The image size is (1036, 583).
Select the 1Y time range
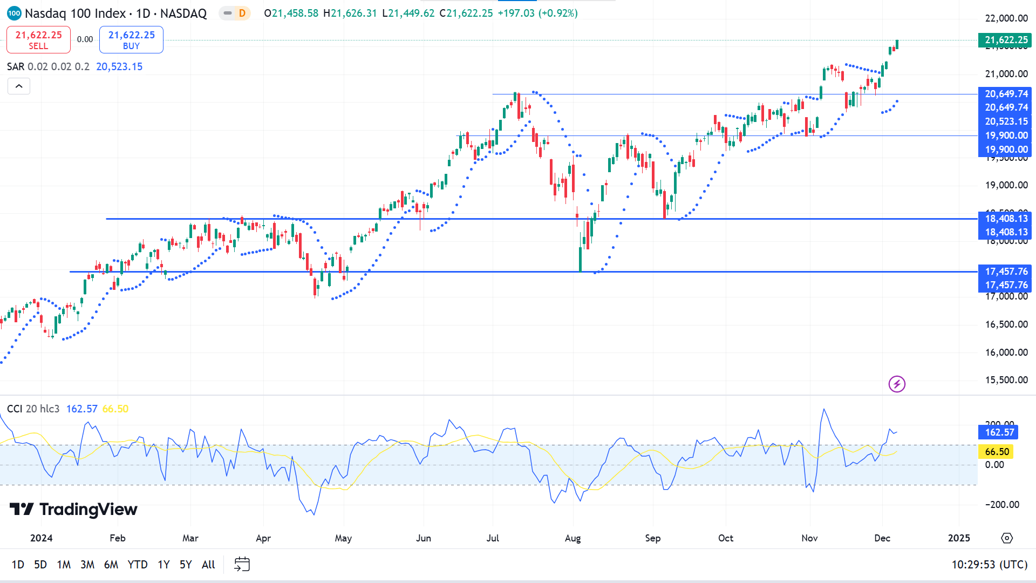(x=163, y=565)
